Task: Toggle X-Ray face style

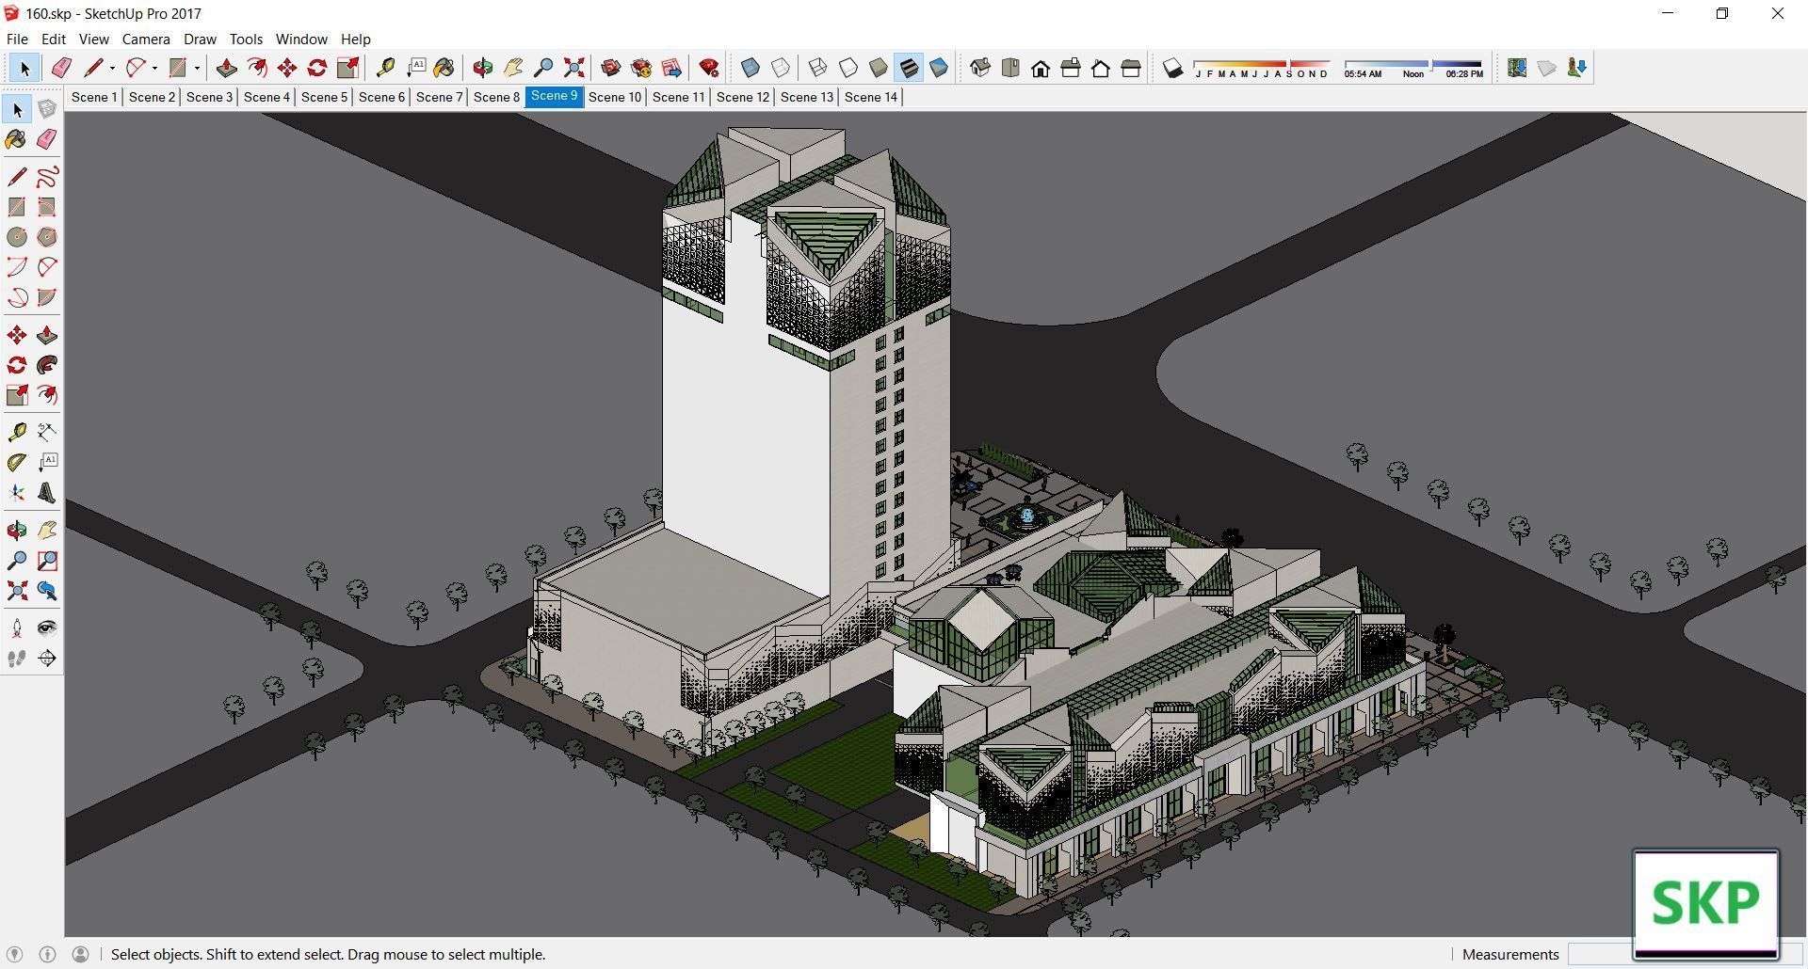Action: click(751, 68)
